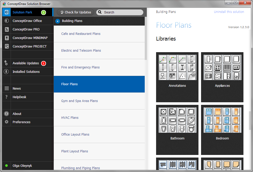Click the search magnifier icon
This screenshot has width=253, height=172.
[x=100, y=12]
